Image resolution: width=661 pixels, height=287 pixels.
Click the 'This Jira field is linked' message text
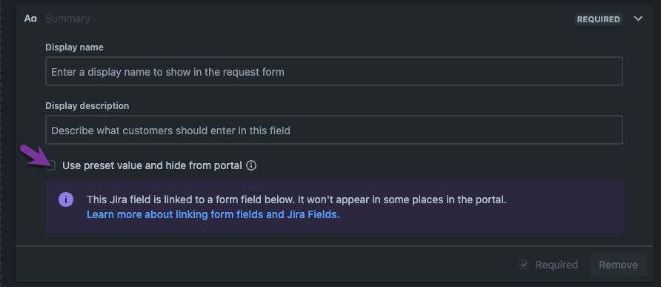pos(296,199)
